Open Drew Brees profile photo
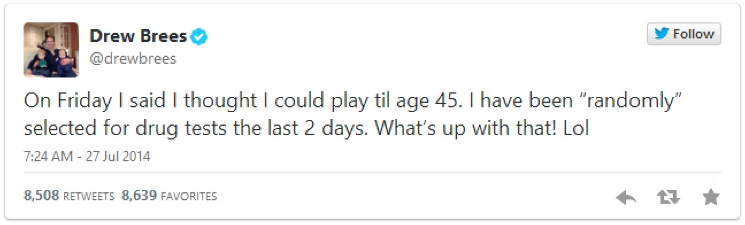 51,50
